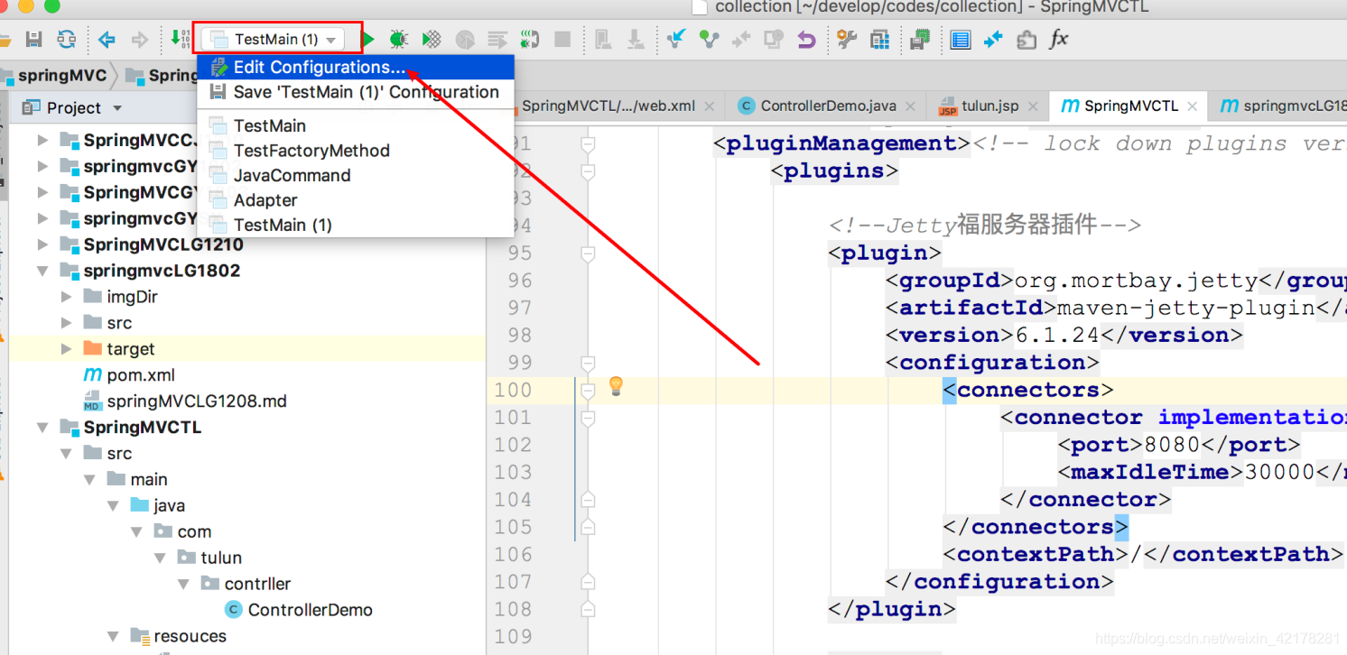Image resolution: width=1347 pixels, height=655 pixels.
Task: Choose Save 'TestMain (1)' Configuration entry
Action: tap(356, 92)
